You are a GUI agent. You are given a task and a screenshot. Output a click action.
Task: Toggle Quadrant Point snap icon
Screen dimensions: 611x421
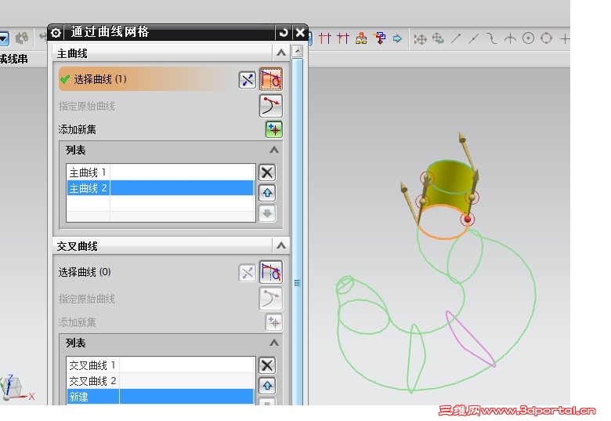(546, 38)
